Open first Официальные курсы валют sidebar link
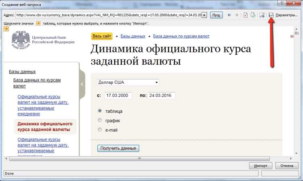303x181 pixels. (43, 105)
